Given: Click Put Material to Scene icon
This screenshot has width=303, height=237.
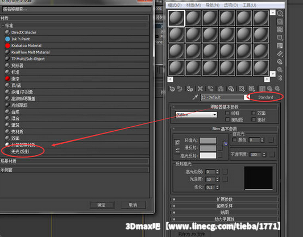Looking at the screenshot, I should click(x=180, y=89).
